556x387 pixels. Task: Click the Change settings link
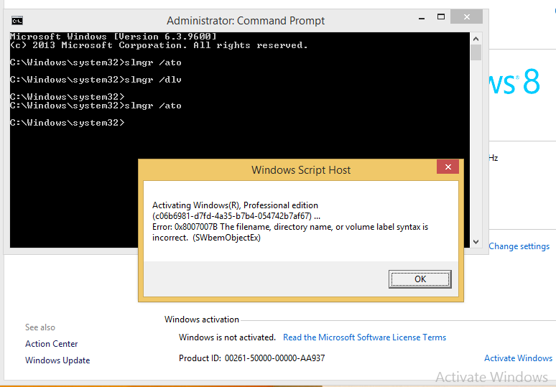519,246
